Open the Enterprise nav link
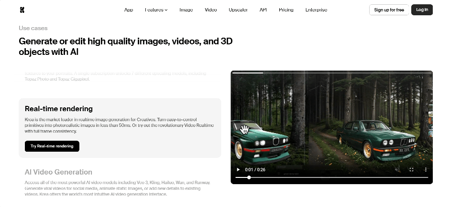 click(x=316, y=10)
